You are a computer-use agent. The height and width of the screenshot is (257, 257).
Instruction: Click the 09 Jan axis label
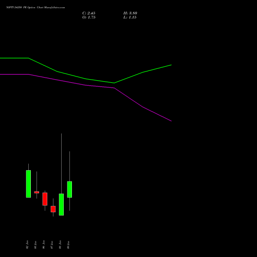coord(68,245)
